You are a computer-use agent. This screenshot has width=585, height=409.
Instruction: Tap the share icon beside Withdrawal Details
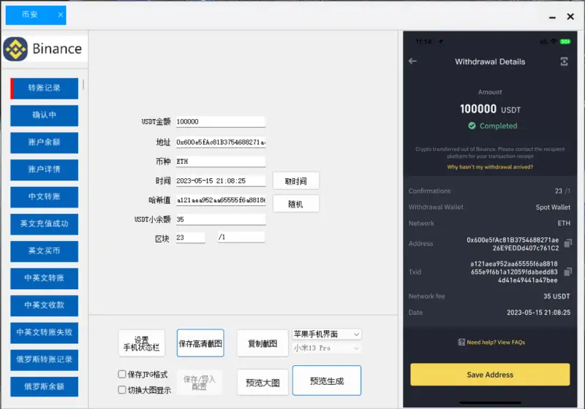(564, 61)
